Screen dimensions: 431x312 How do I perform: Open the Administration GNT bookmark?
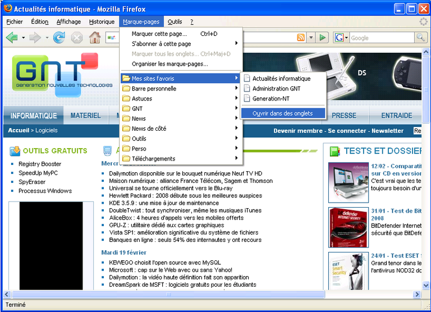(x=283, y=89)
